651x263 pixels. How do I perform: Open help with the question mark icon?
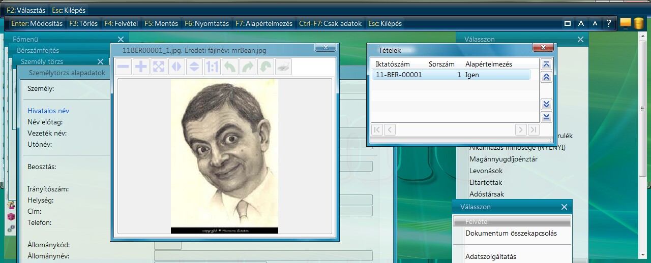608,24
